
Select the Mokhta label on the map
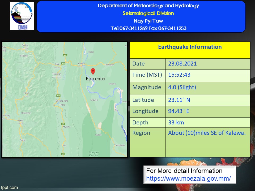point(112,84)
